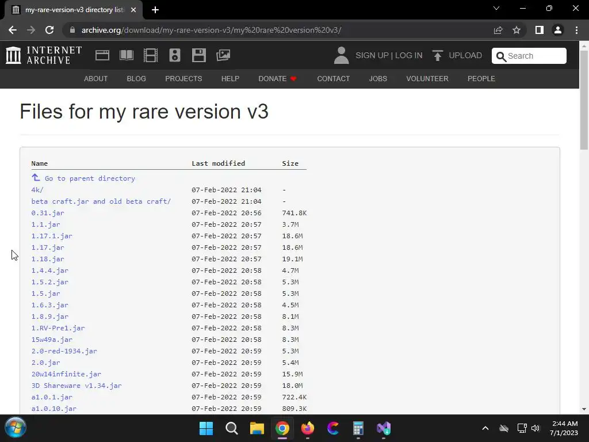This screenshot has width=589, height=442.
Task: Open the JOBS menu item
Action: click(378, 78)
